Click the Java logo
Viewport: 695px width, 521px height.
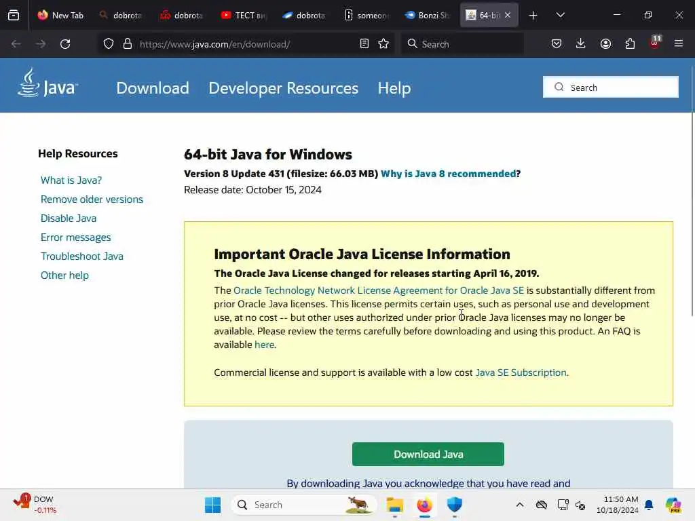pyautogui.click(x=48, y=83)
